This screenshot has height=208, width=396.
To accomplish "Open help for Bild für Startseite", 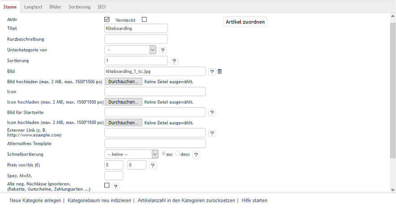I will click(x=212, y=113).
